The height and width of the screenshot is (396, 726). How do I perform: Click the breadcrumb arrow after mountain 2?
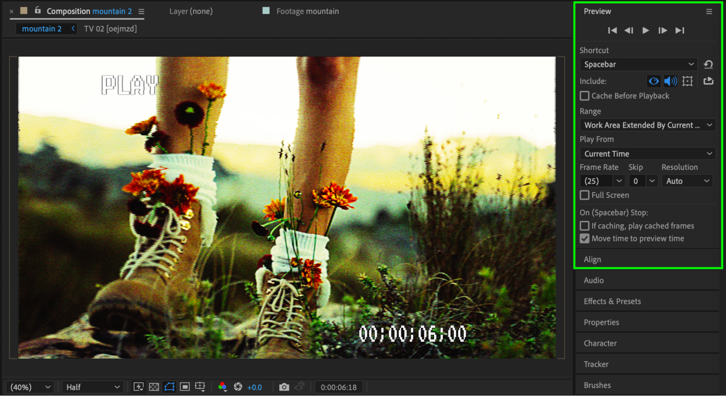pos(73,28)
